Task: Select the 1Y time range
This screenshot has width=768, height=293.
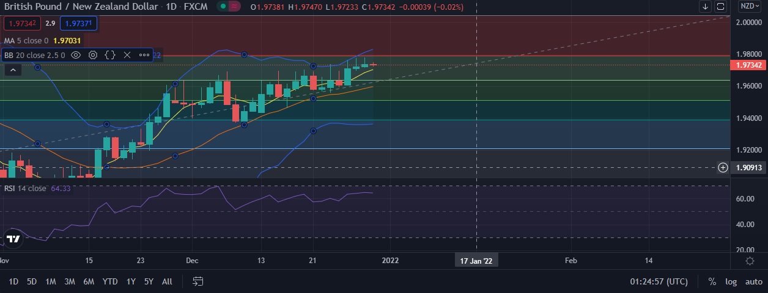Action: click(131, 281)
